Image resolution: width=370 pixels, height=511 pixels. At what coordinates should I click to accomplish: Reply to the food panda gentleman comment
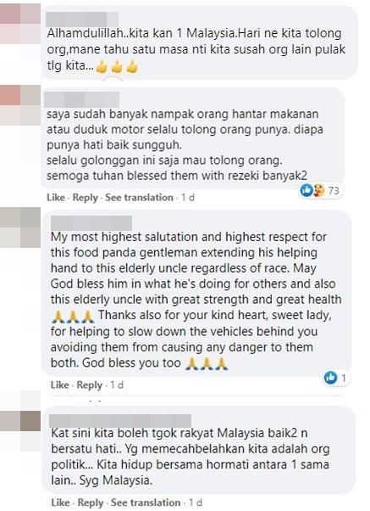click(x=90, y=385)
